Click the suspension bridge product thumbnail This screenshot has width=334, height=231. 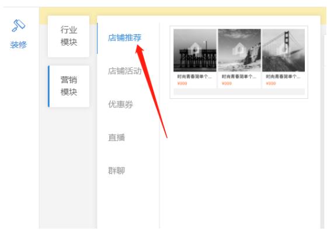tap(284, 50)
